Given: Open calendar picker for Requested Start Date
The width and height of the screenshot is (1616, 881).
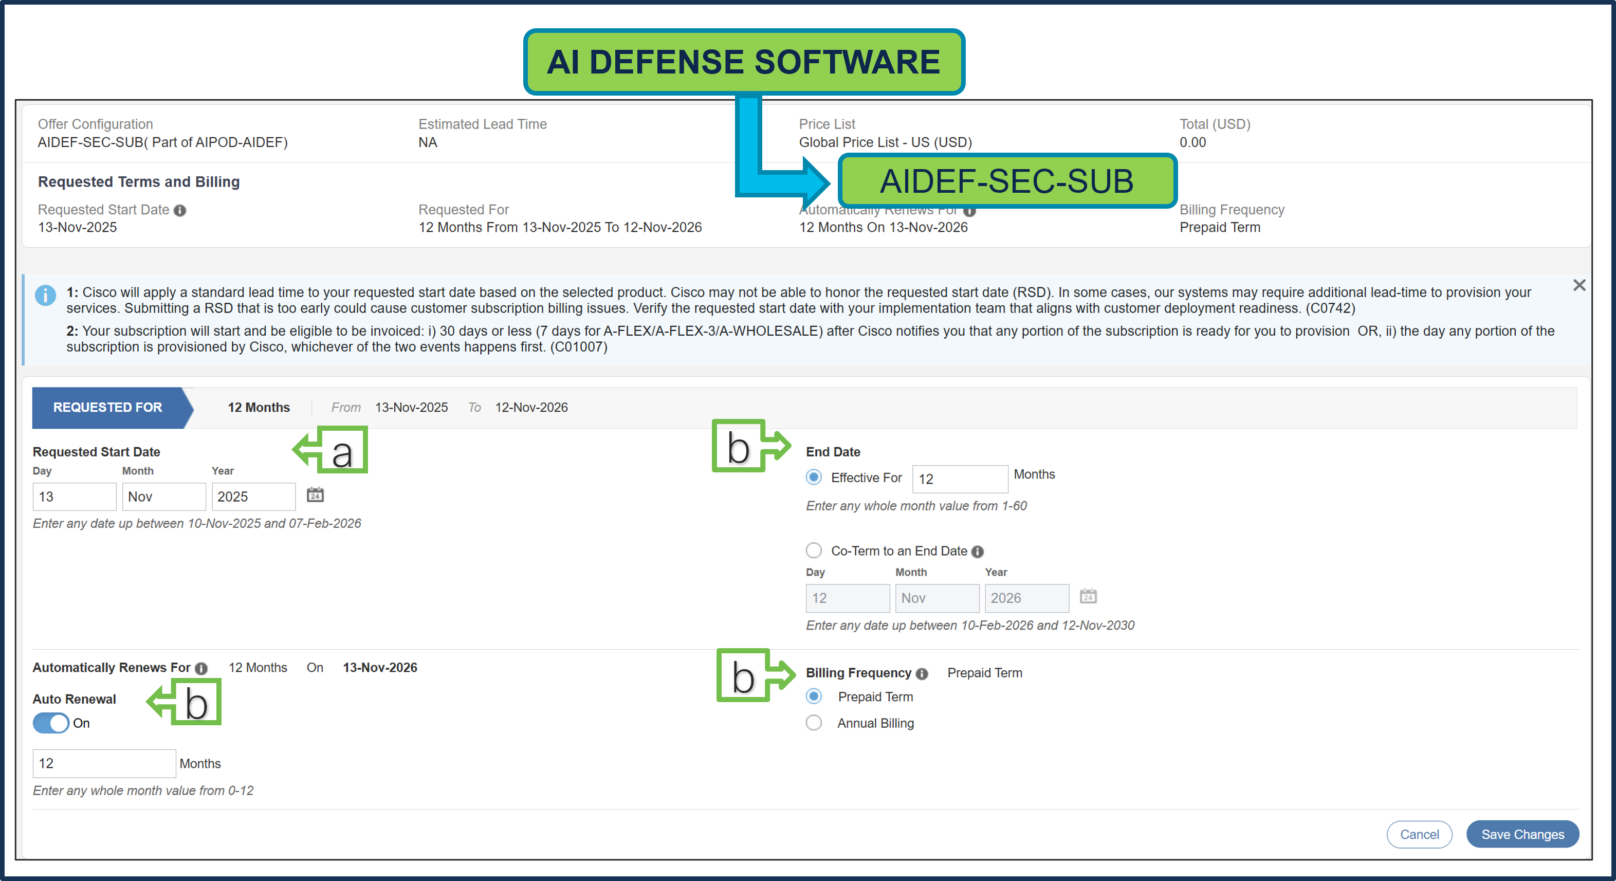Looking at the screenshot, I should tap(316, 495).
